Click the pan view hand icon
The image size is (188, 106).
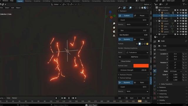pyautogui.click(x=114, y=27)
